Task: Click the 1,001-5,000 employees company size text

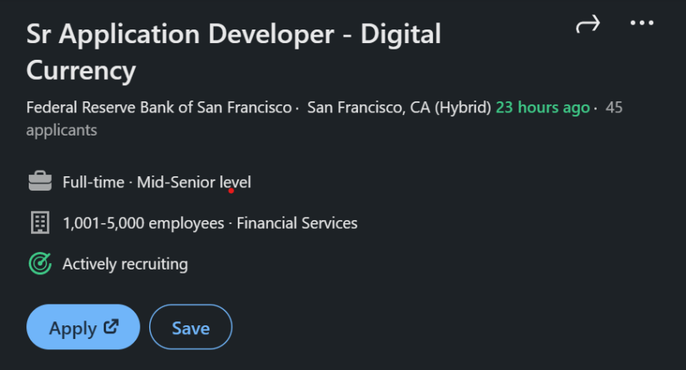Action: [x=144, y=223]
